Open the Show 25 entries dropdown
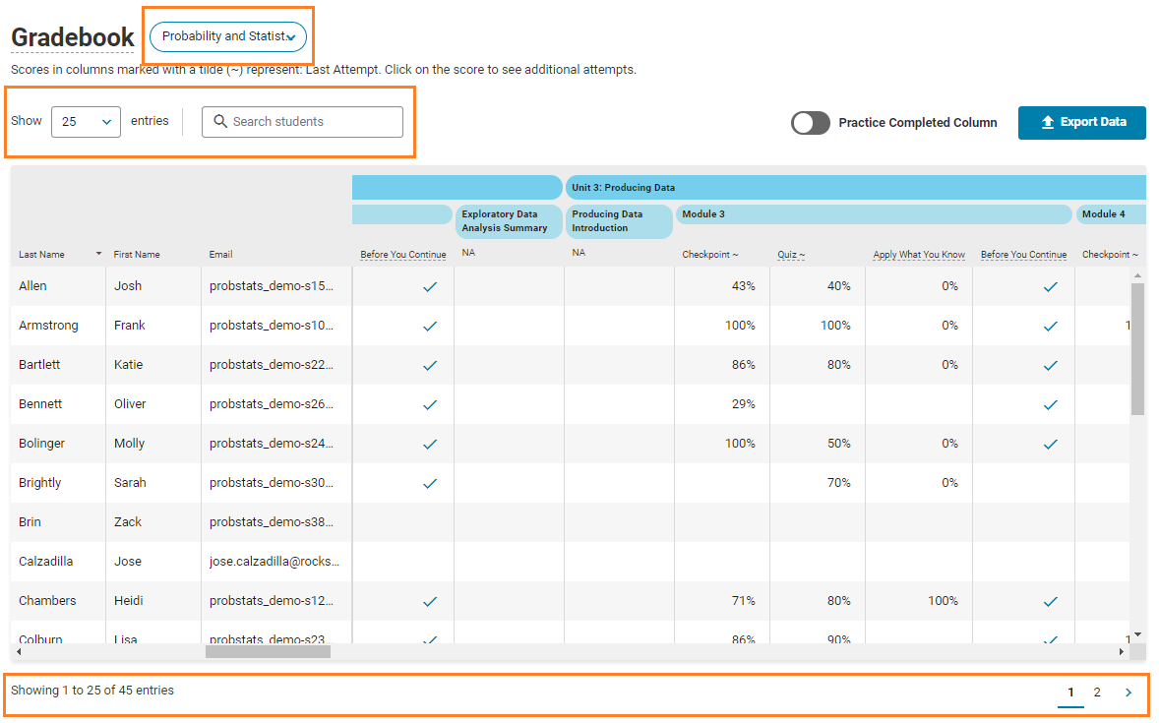 [x=86, y=121]
